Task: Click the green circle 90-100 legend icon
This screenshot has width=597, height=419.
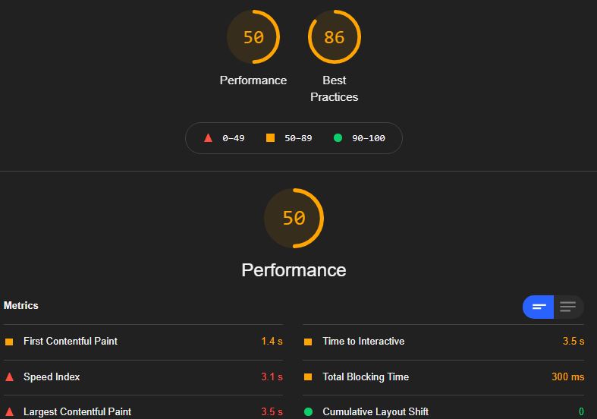Action: coord(338,138)
